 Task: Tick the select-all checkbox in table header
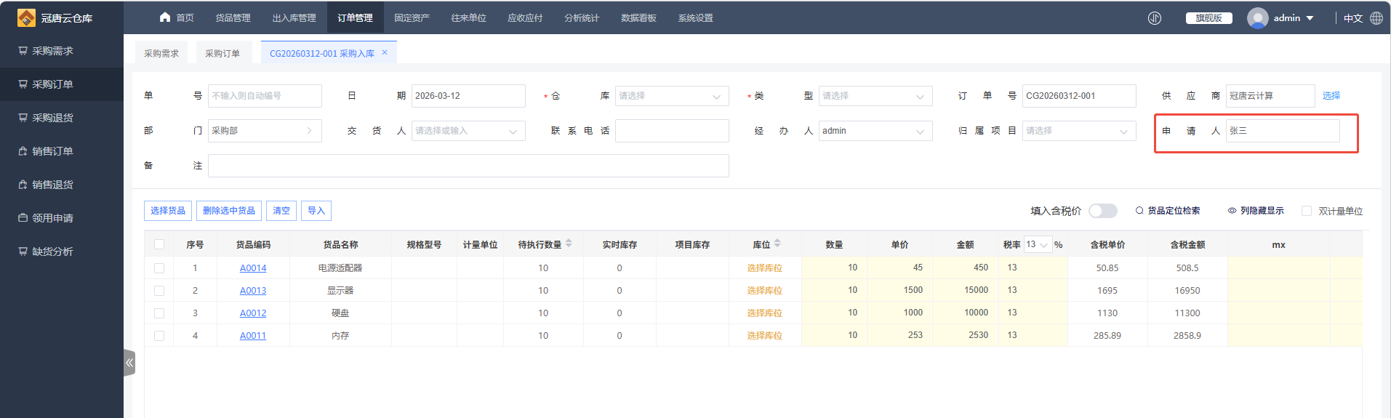pos(159,245)
